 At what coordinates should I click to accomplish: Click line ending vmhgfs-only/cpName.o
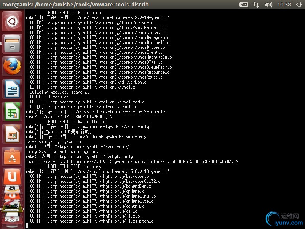click(87, 191)
